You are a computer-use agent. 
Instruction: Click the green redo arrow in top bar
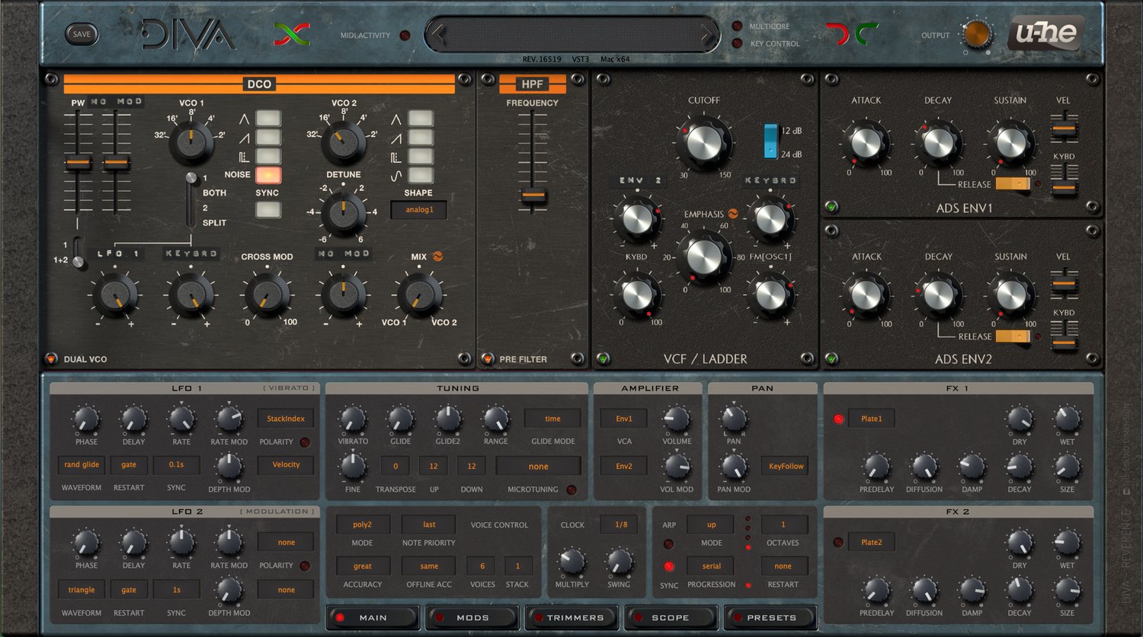[866, 33]
